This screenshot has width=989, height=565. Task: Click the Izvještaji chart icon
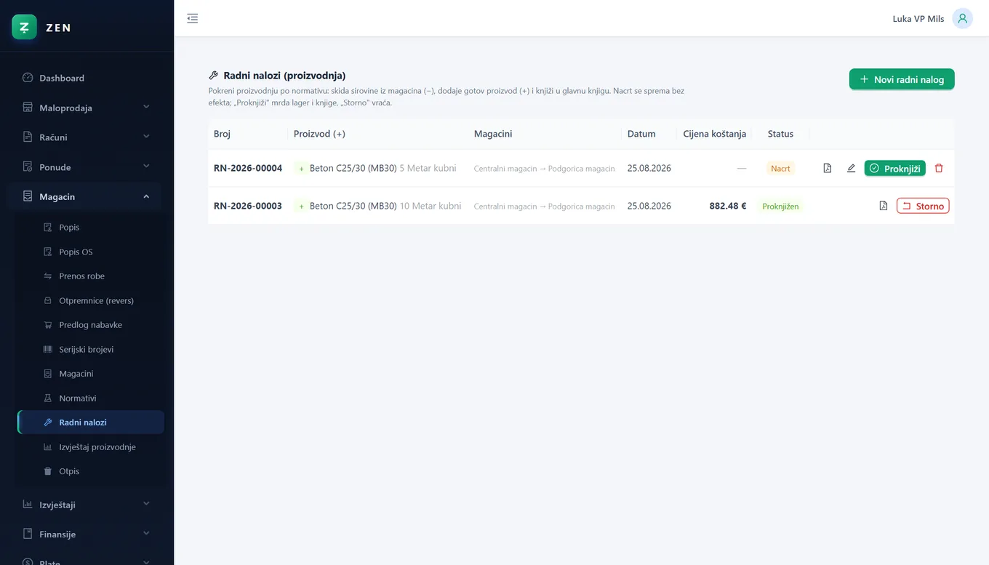click(28, 504)
